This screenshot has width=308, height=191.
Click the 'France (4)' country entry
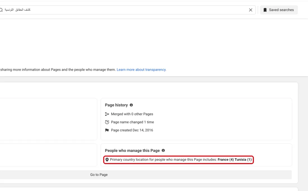tap(226, 160)
